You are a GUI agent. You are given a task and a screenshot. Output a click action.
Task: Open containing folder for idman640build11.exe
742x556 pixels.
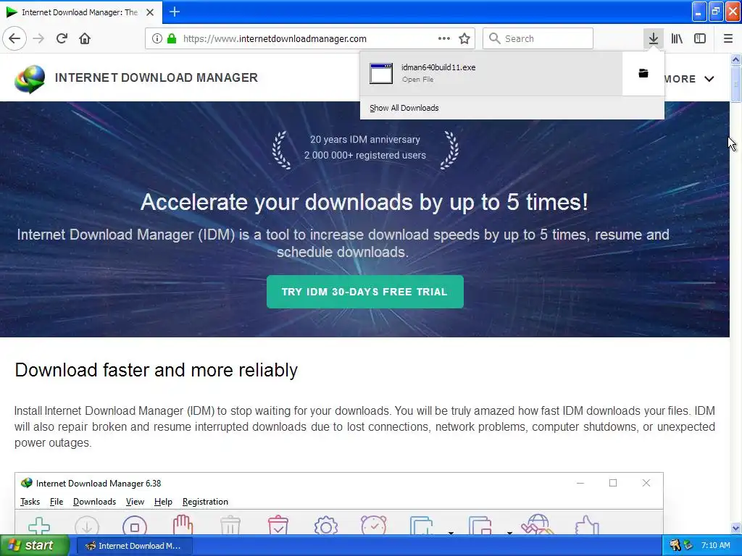point(643,73)
